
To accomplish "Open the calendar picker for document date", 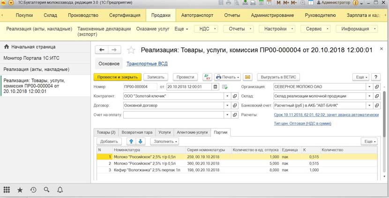I will (x=216, y=87).
